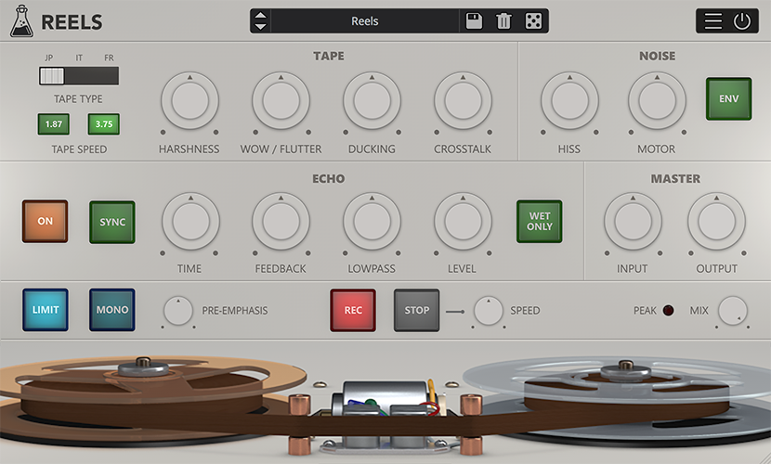This screenshot has width=771, height=464.
Task: Toggle the plugin power icon
Action: (x=741, y=21)
